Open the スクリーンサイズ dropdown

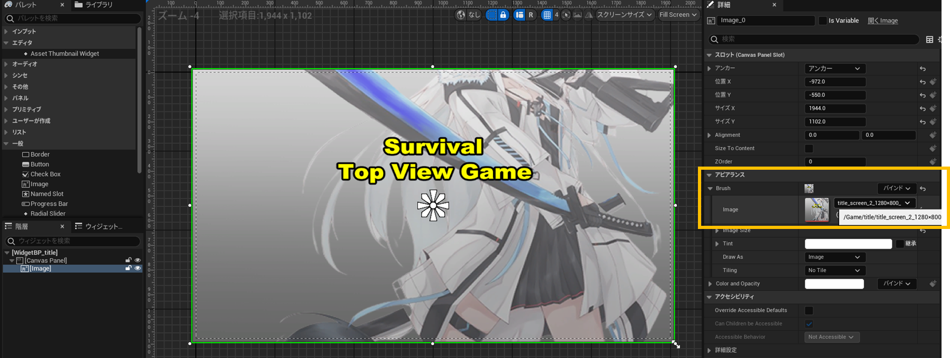coord(624,15)
